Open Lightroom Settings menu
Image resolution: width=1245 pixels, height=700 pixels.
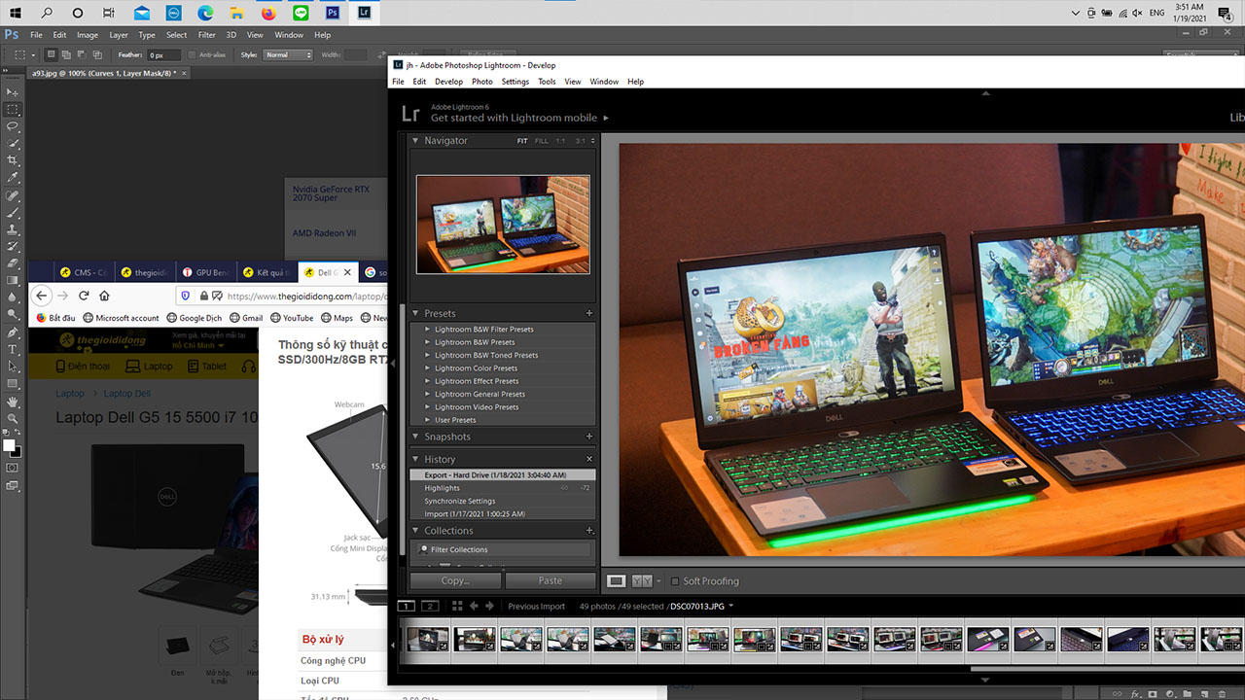click(516, 82)
